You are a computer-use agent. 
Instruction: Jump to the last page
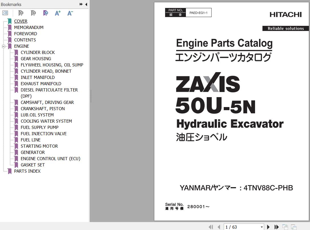coord(277,227)
